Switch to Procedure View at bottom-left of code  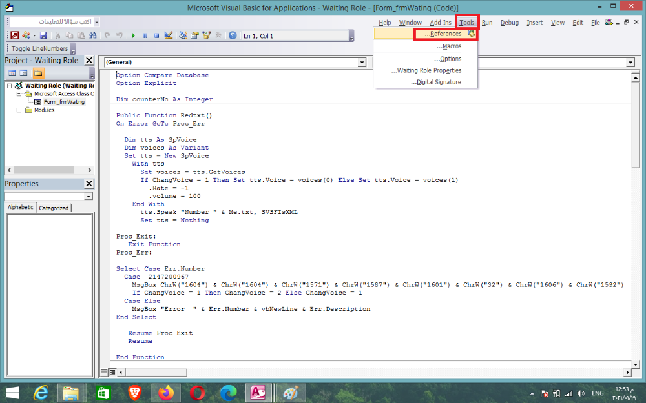(104, 372)
